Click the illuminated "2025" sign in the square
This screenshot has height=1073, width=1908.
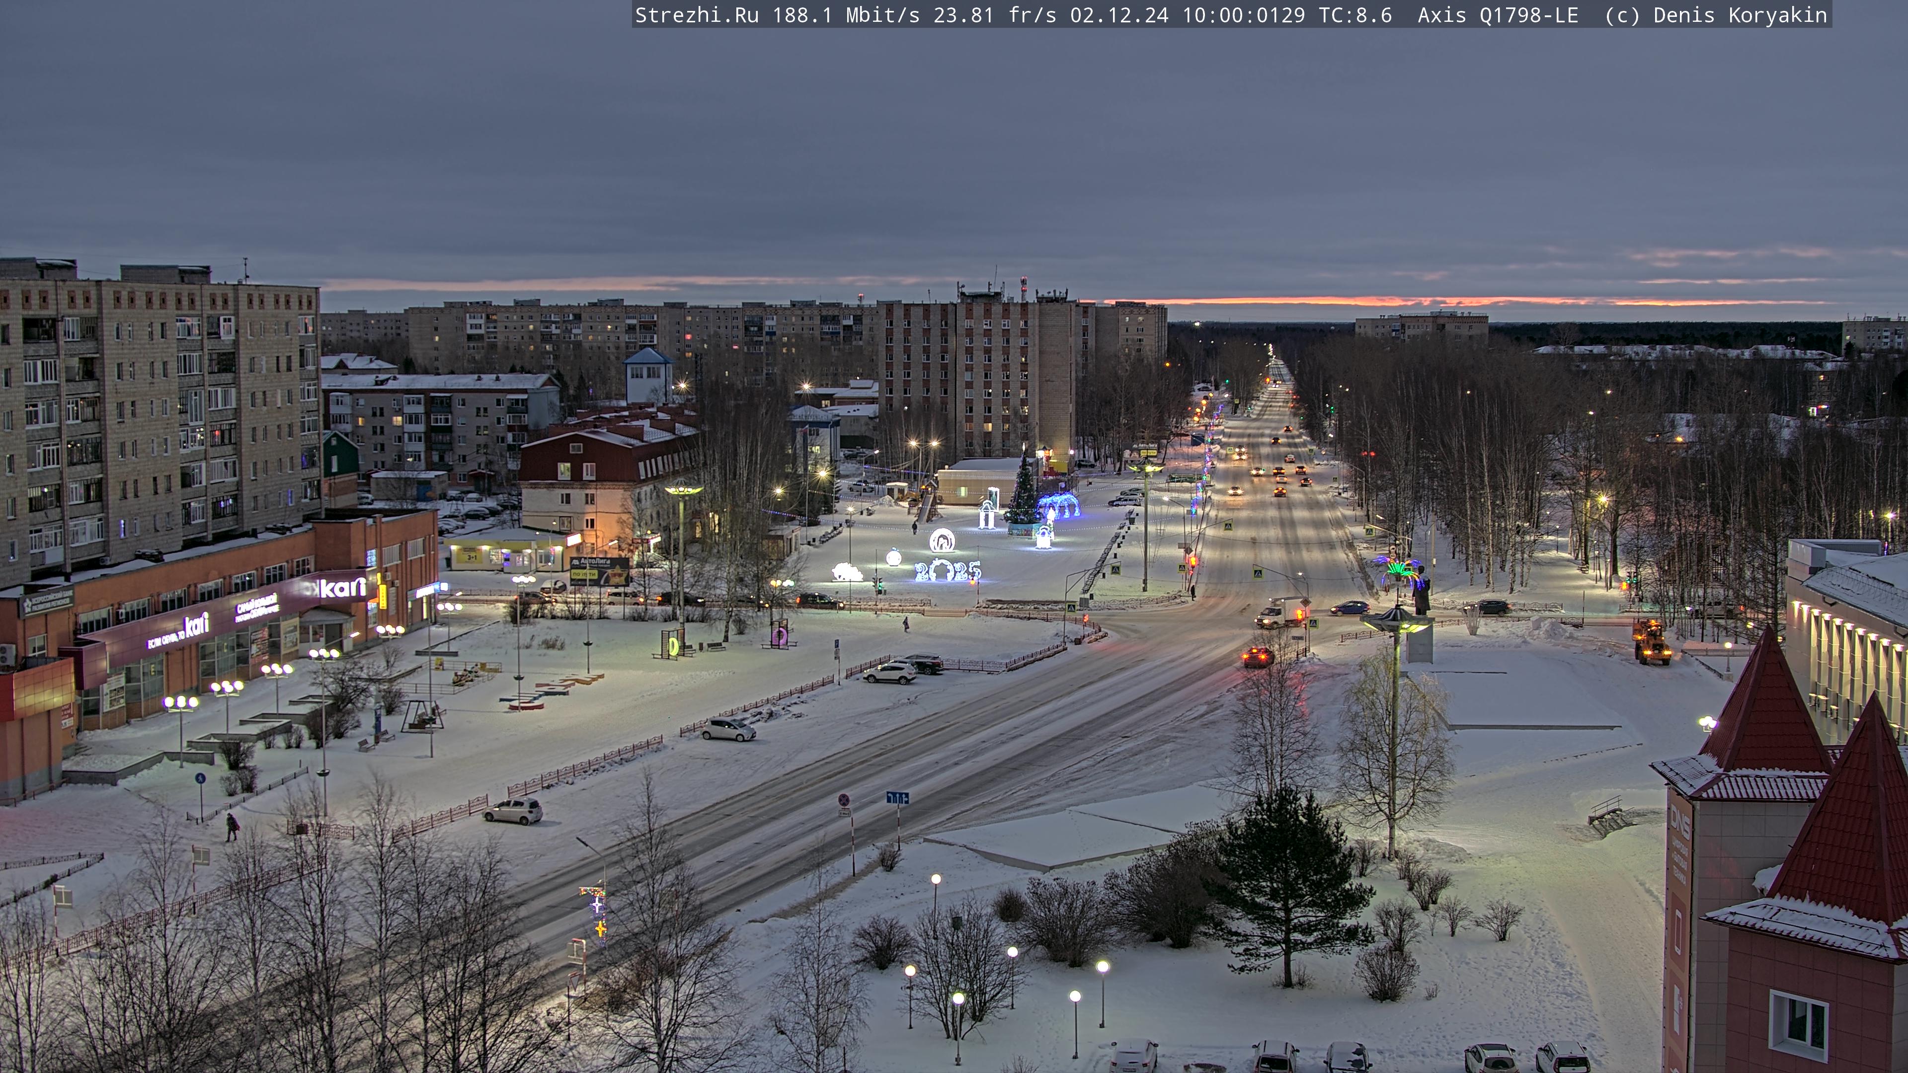pos(948,571)
